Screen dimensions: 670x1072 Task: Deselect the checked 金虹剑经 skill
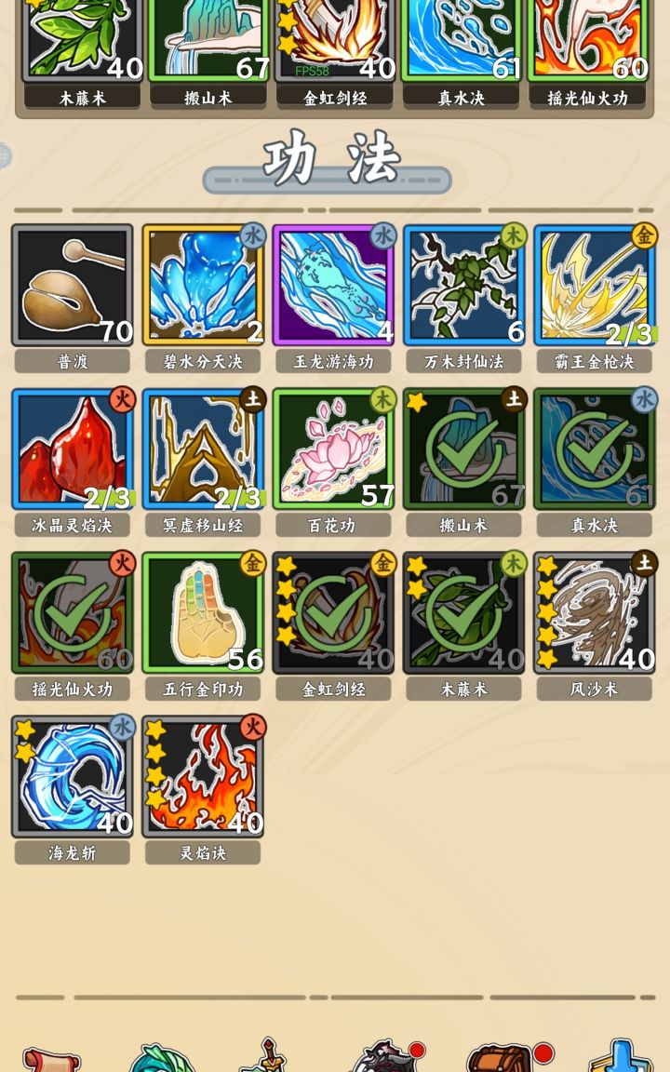pos(334,612)
